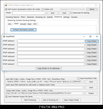103x109 pixels.
Task: Close the MultiRTMP window
Action: point(97,37)
